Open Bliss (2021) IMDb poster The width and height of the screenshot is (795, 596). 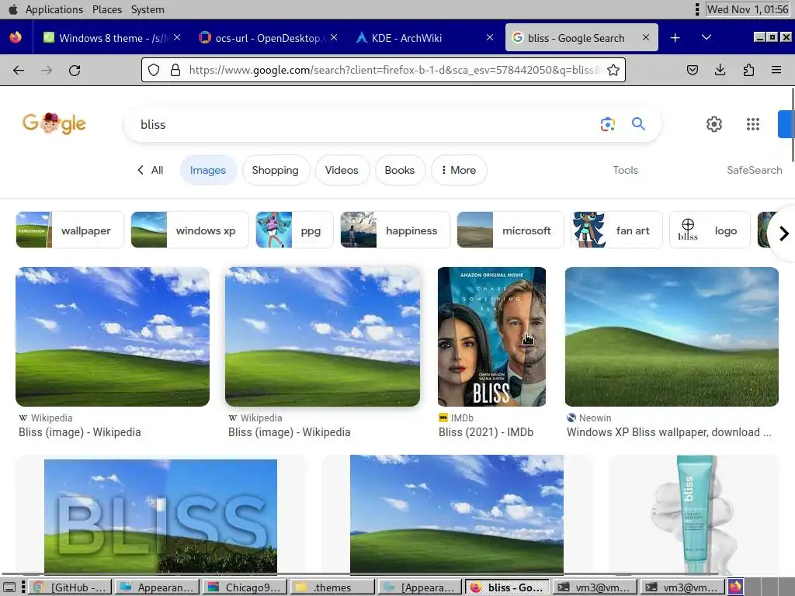(x=491, y=337)
